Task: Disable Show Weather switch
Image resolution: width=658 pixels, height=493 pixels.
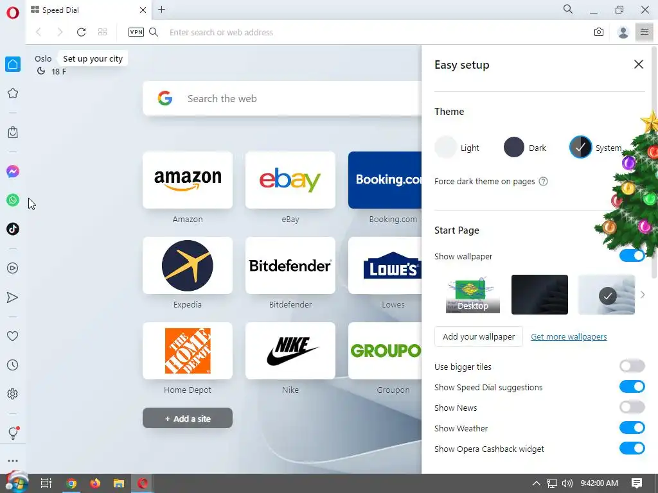Action: click(x=632, y=428)
